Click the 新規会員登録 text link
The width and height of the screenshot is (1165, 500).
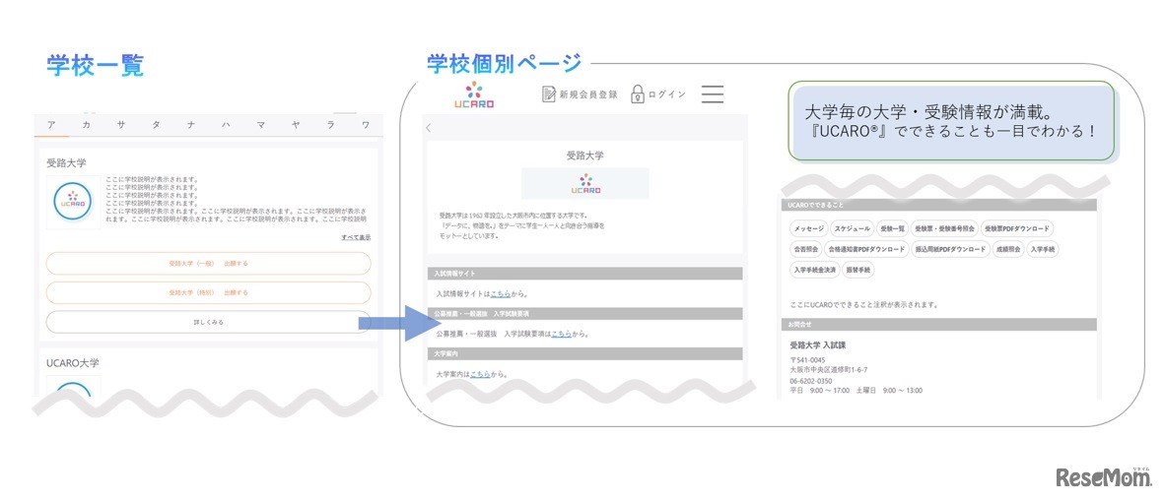[x=588, y=94]
